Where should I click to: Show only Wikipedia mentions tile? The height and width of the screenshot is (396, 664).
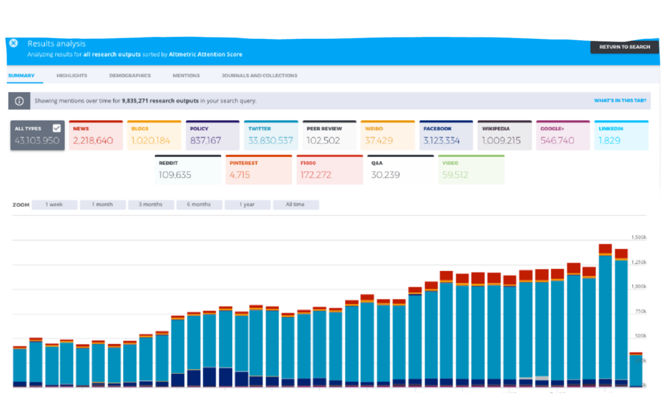[x=504, y=135]
